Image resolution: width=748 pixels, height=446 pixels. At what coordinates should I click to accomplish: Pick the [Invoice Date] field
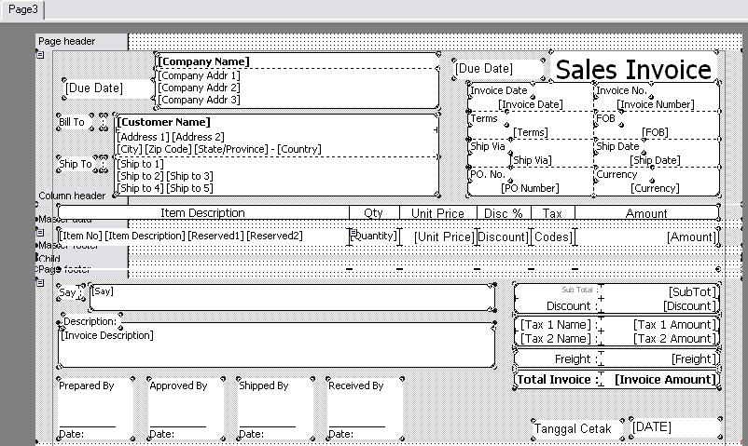click(x=530, y=105)
